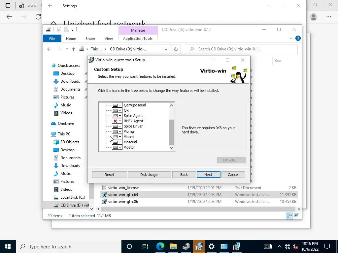
Task: Open the Application Tools tab
Action: coord(138,39)
